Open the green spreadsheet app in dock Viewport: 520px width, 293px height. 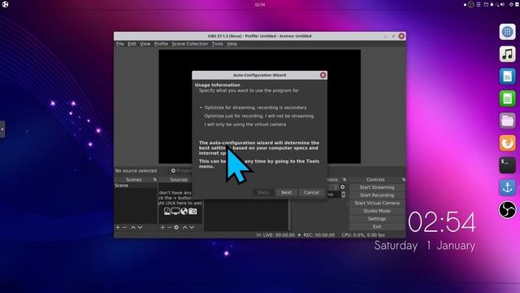click(507, 98)
